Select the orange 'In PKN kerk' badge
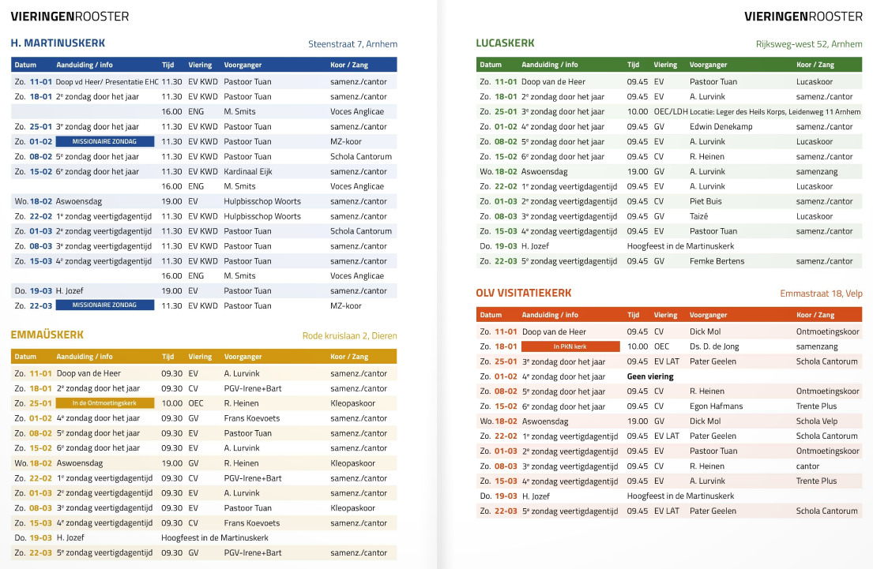This screenshot has width=873, height=569. pyautogui.click(x=570, y=346)
